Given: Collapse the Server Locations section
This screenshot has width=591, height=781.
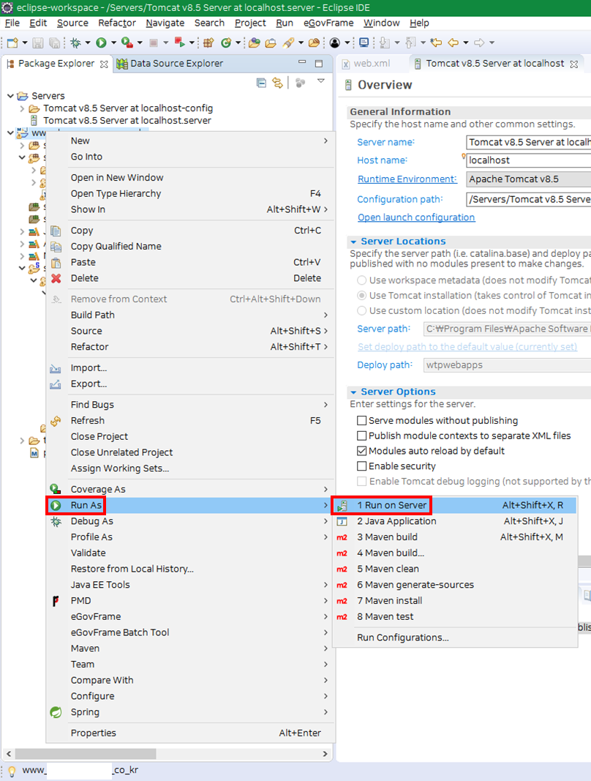Looking at the screenshot, I should (x=353, y=242).
